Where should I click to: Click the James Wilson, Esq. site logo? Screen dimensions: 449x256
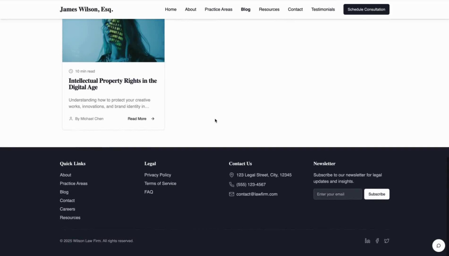coord(87,9)
